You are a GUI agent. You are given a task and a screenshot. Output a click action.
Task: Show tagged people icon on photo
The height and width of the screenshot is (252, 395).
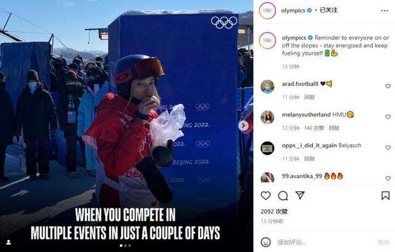click(x=8, y=242)
